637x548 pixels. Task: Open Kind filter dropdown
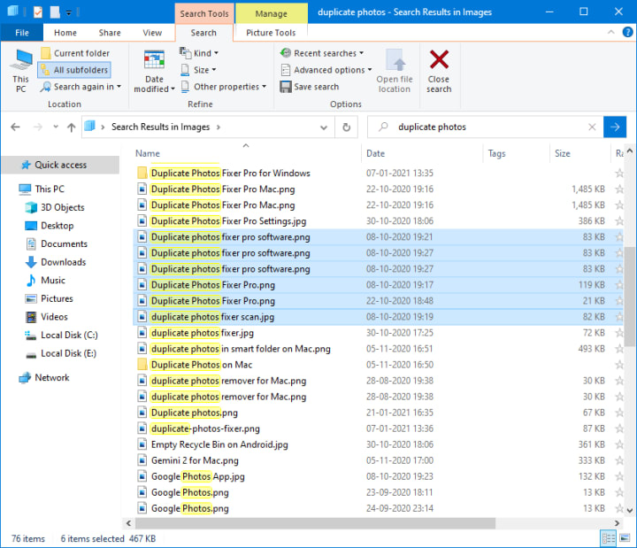tap(199, 53)
